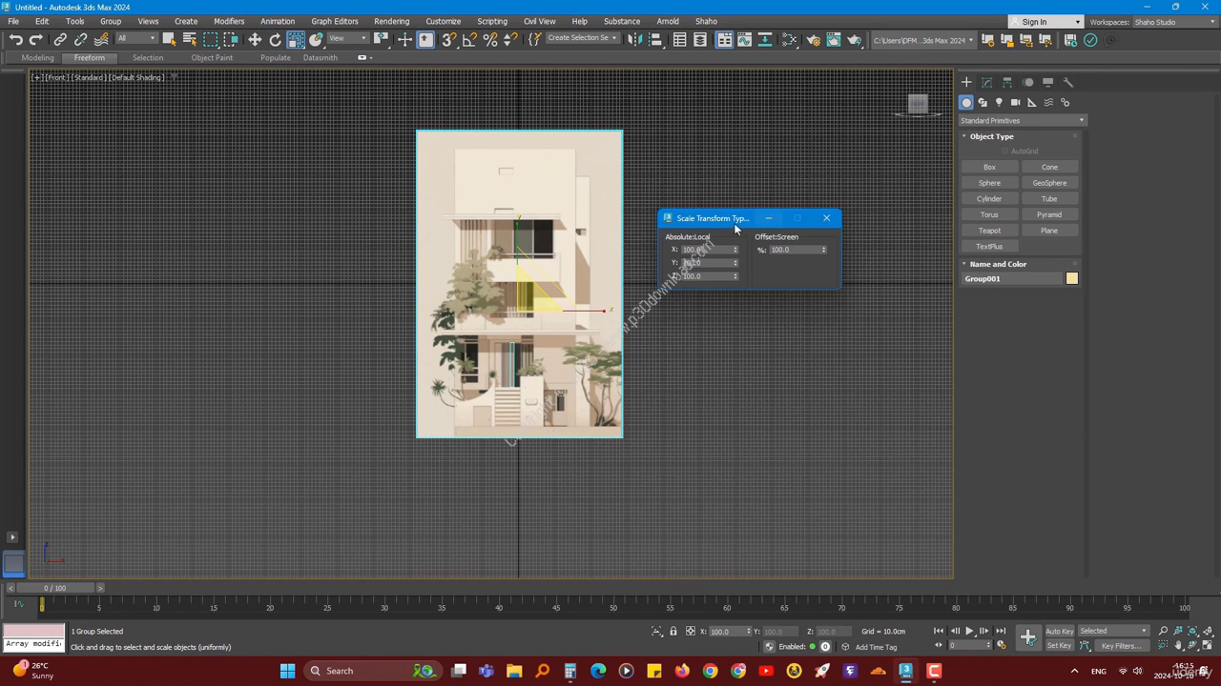
Task: Open Standard Primitives category dropdown
Action: pos(1023,120)
